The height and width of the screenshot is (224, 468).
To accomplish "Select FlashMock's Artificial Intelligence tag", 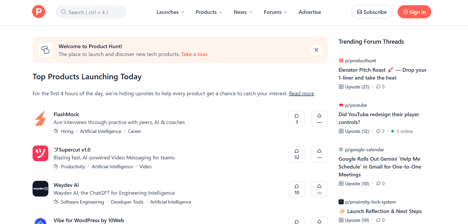I will 101,131.
